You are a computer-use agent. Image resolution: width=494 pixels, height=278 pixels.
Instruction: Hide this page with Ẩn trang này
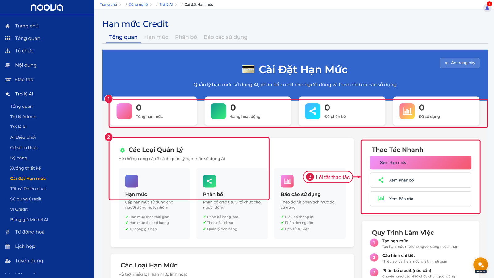point(459,63)
